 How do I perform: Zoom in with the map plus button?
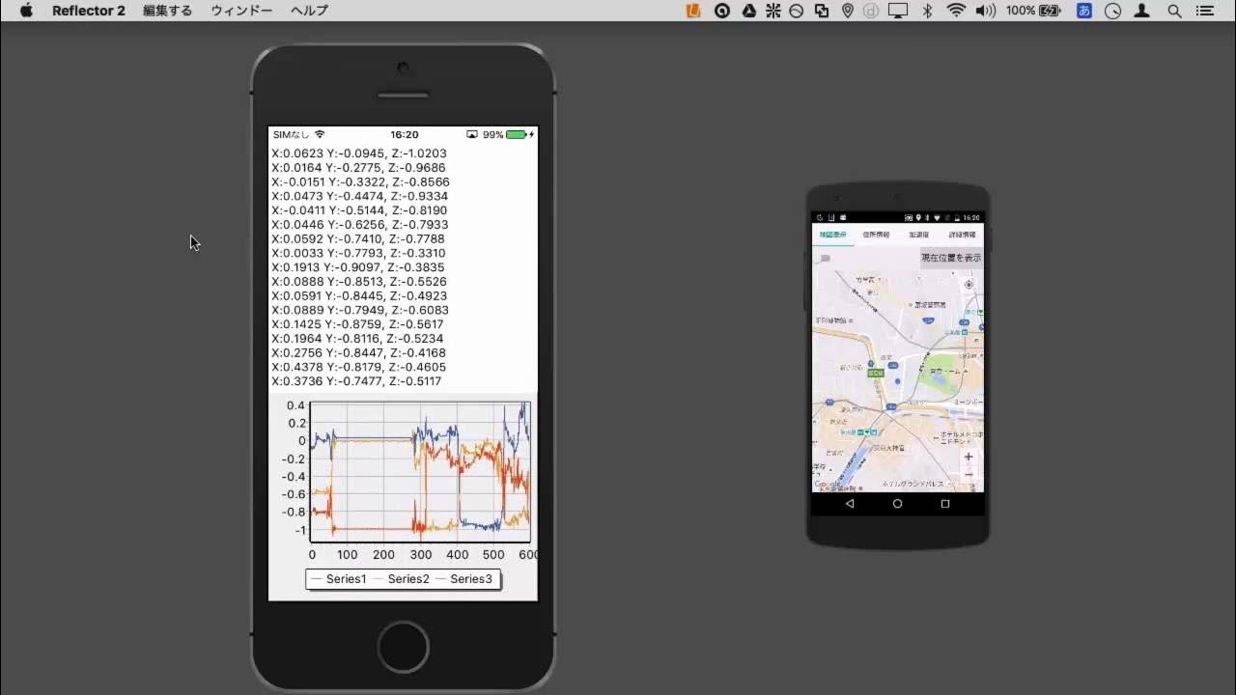pyautogui.click(x=969, y=457)
